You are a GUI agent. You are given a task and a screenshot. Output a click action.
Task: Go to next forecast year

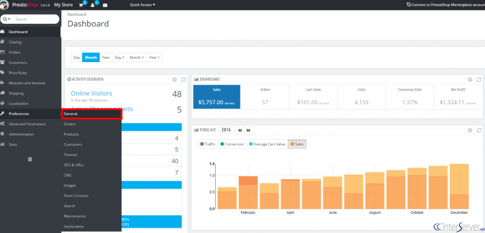tap(248, 131)
